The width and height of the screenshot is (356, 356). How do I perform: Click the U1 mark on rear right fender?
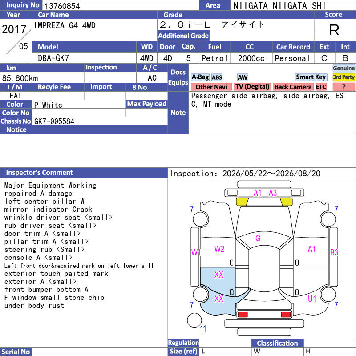click(312, 299)
